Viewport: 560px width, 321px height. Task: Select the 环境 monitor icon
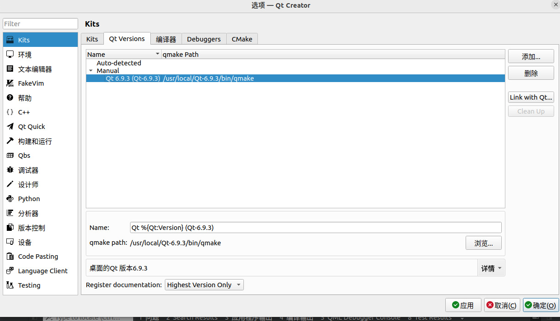(10, 54)
